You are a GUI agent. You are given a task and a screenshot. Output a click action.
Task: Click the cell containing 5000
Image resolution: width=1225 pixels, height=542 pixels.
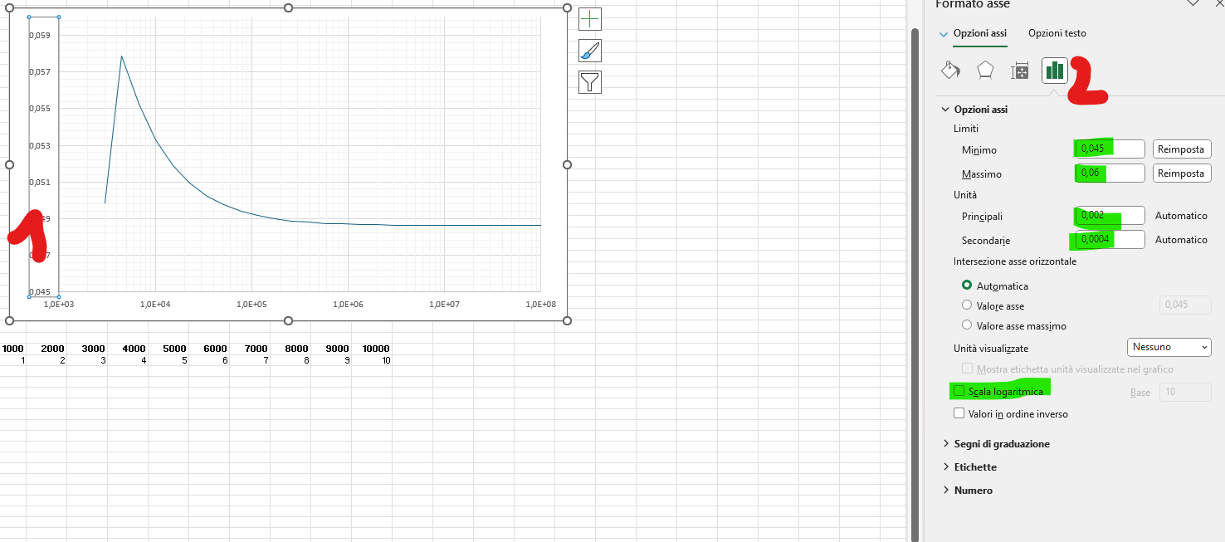[170, 349]
